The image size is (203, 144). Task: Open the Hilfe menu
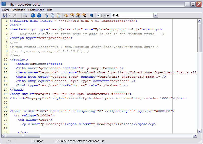[50, 10]
